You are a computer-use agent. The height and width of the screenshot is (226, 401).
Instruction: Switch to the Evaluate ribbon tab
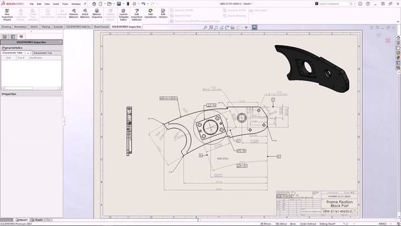tap(58, 26)
